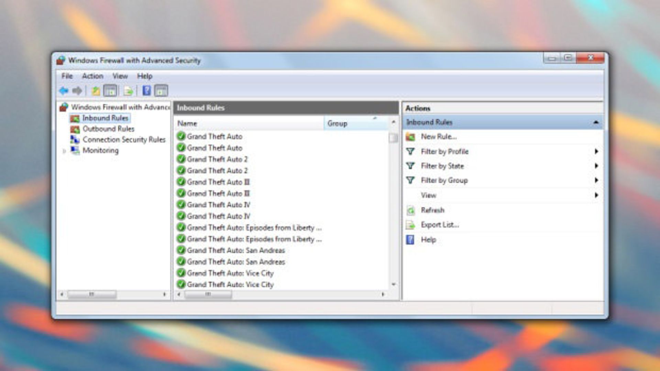Click New Rule... in Actions pane
Screen dimensions: 660x371
pyautogui.click(x=439, y=137)
